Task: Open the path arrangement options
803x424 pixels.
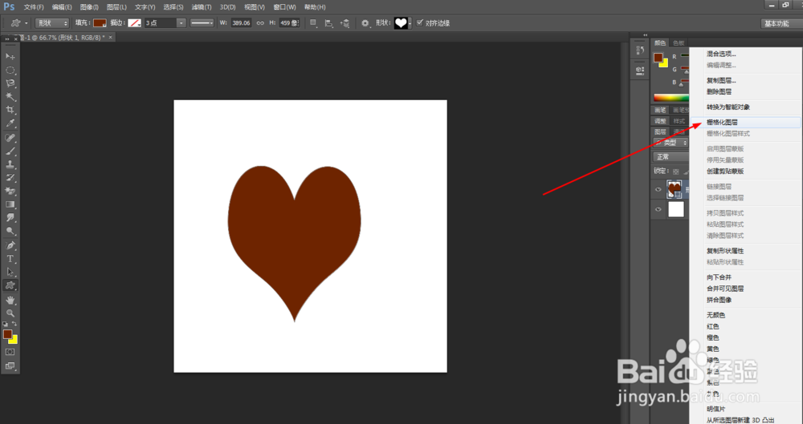Action: (345, 23)
